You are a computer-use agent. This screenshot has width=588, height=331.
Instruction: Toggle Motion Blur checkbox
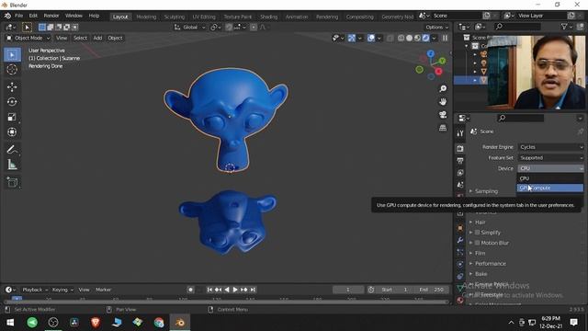click(x=477, y=243)
